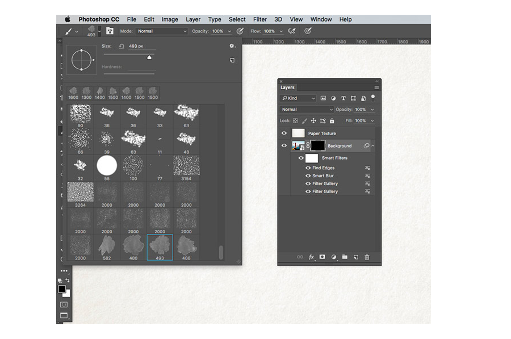Screen dimensions: 511x339
Task: Open blending options for Find Edges filter
Action: point(367,168)
